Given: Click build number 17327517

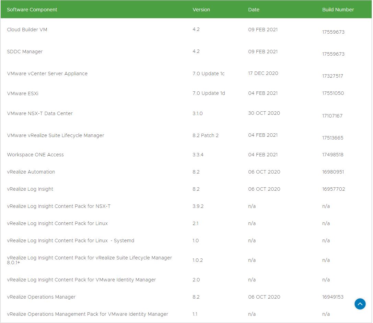Looking at the screenshot, I should click(333, 76).
